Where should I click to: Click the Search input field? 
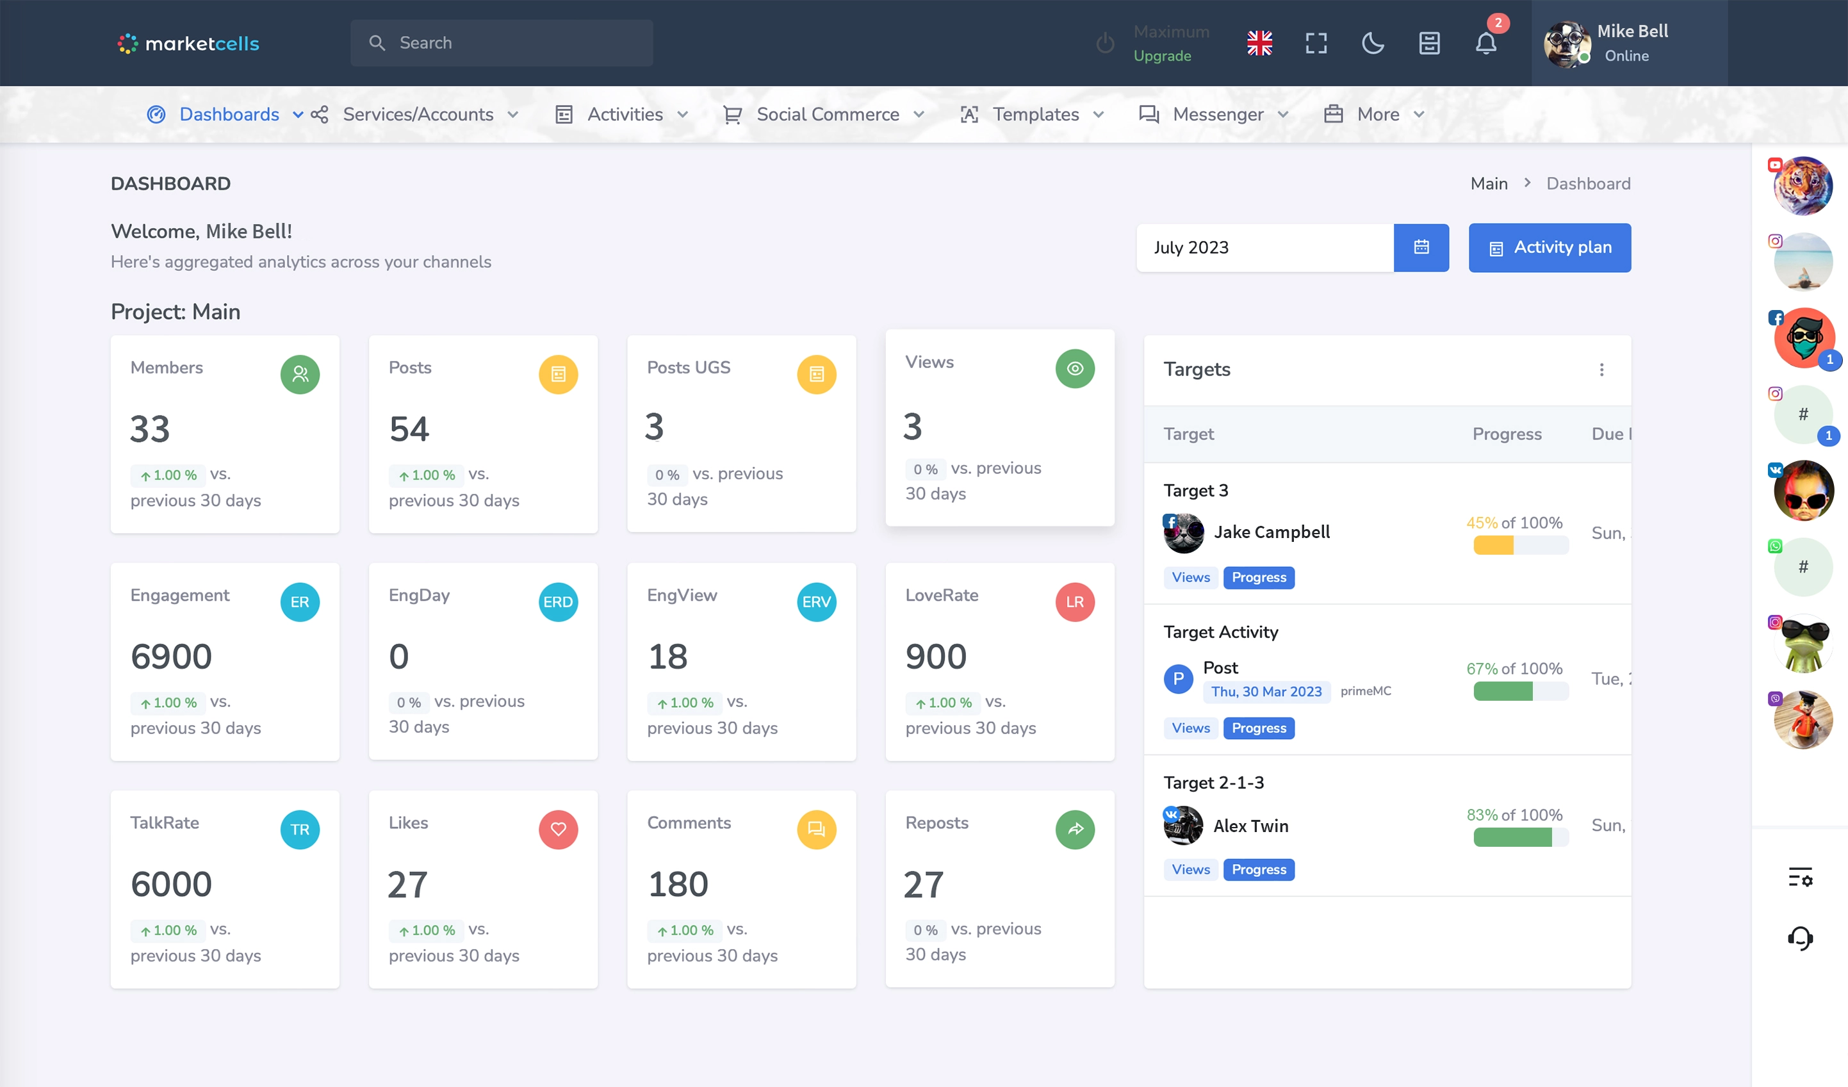click(502, 44)
